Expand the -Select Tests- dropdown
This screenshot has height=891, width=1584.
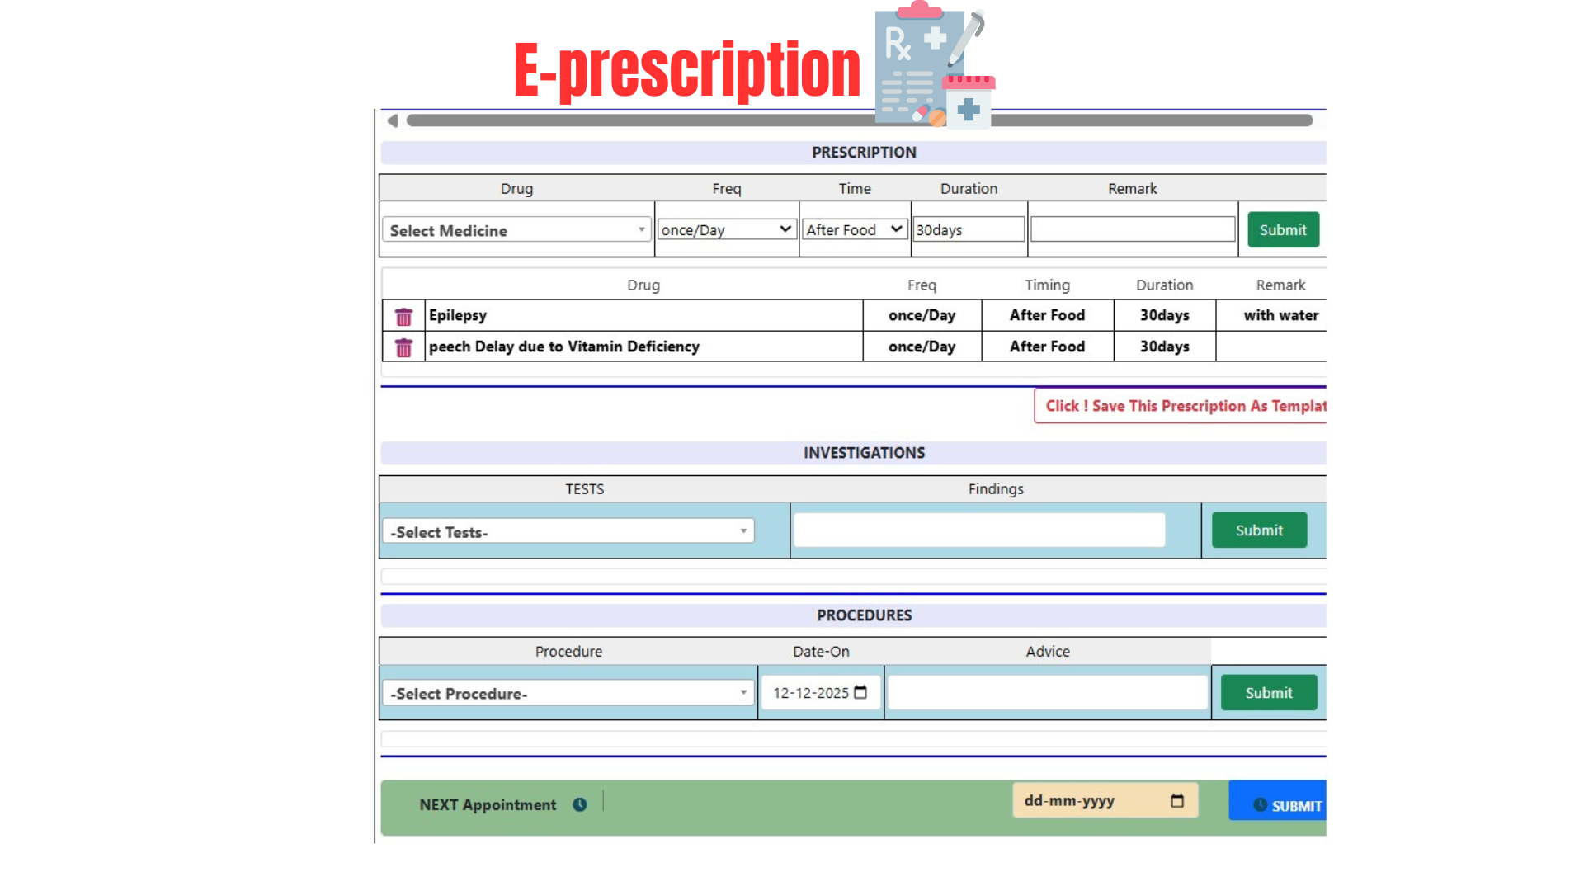568,532
